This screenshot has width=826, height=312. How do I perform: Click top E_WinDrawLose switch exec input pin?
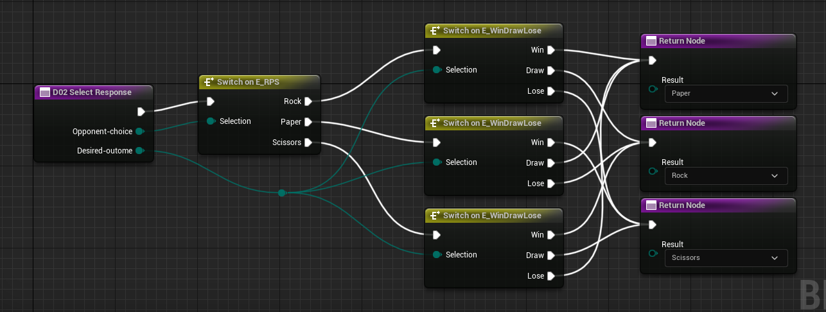click(436, 50)
